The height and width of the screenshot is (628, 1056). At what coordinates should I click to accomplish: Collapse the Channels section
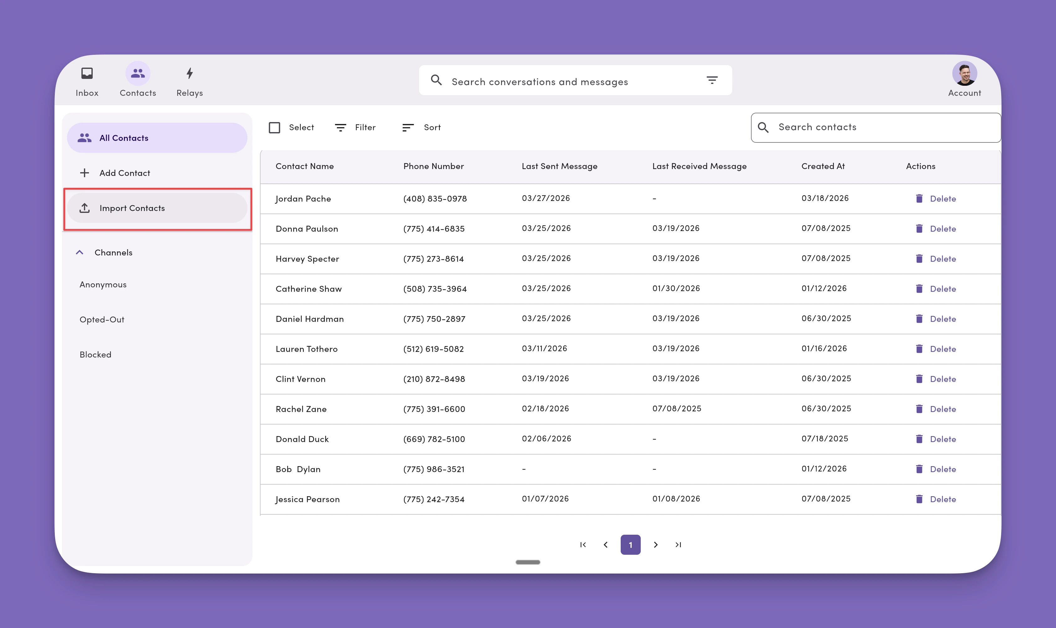(x=80, y=253)
